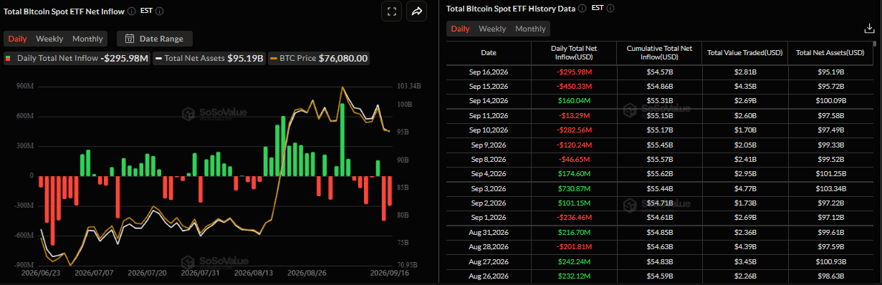The height and width of the screenshot is (285, 882).
Task: Open the Date Range picker
Action: [x=154, y=39]
